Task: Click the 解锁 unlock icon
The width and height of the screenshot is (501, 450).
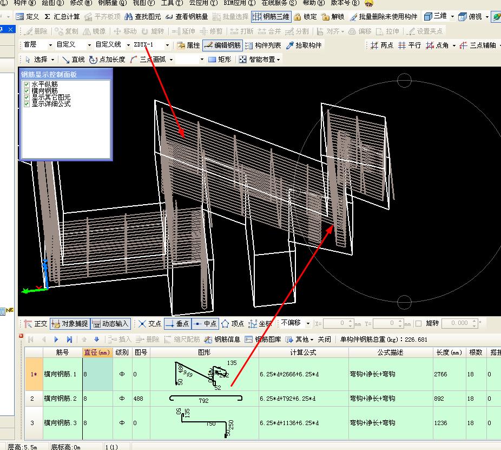Action: 325,17
